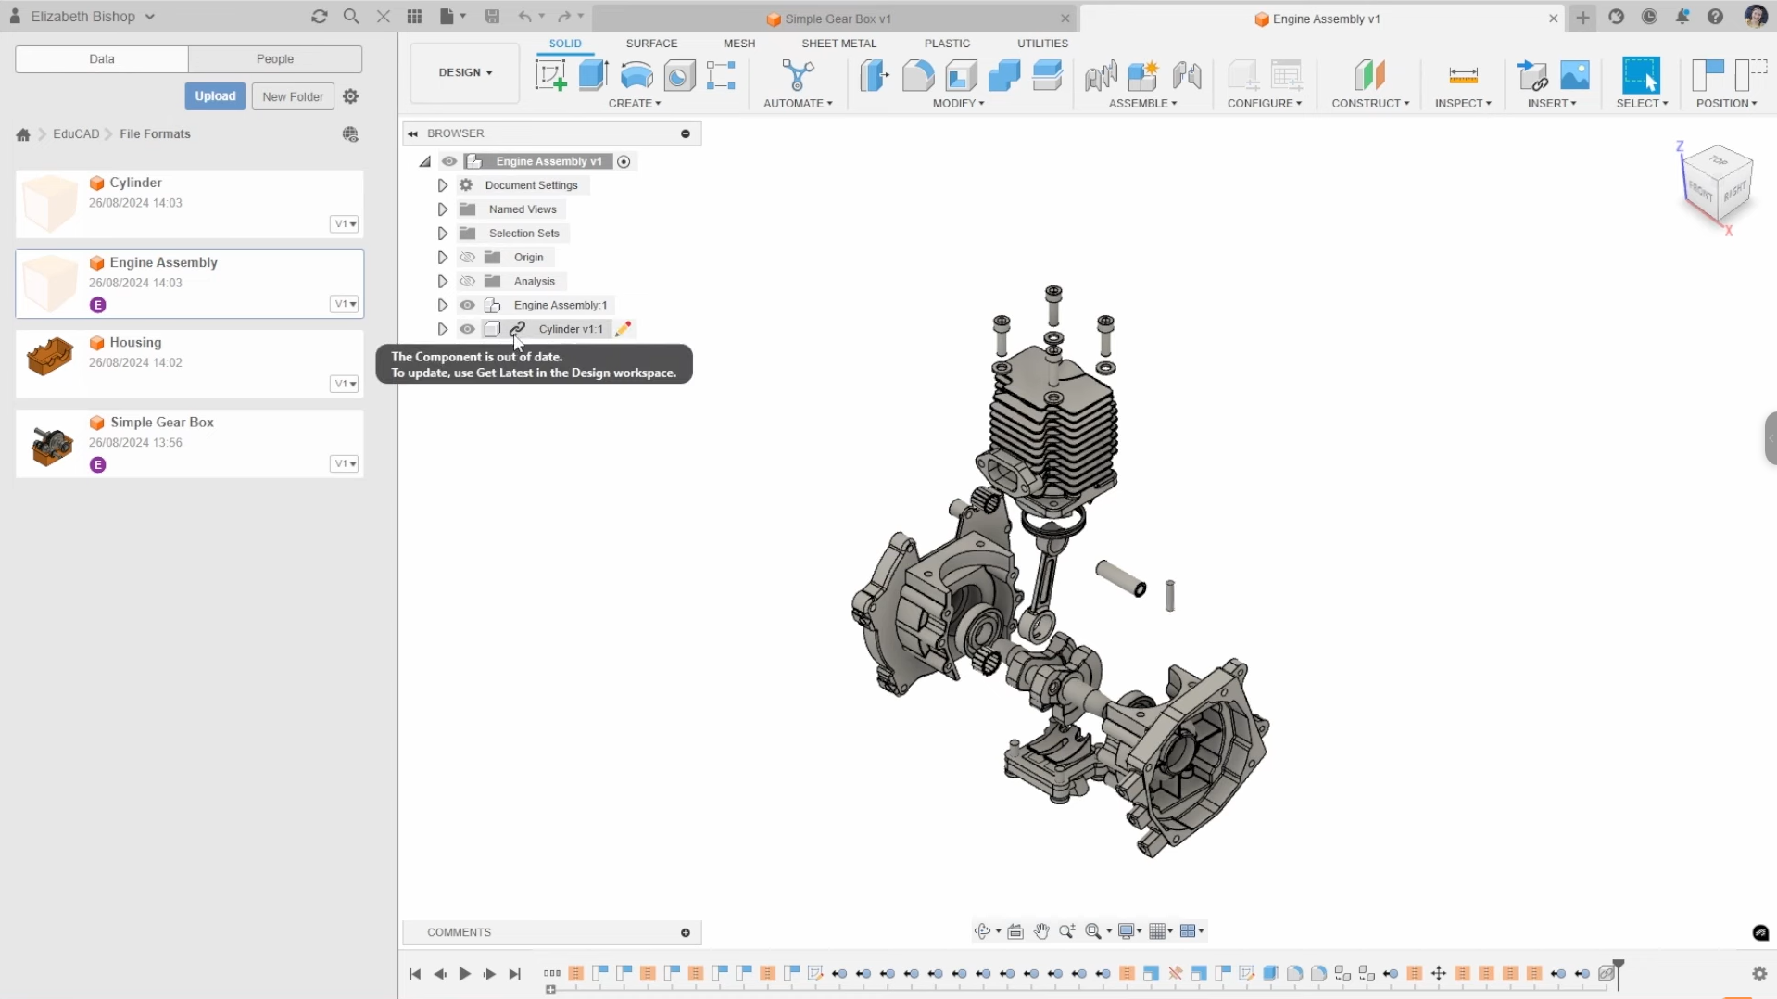1777x999 pixels.
Task: Select the Shell tool
Action: [961, 75]
